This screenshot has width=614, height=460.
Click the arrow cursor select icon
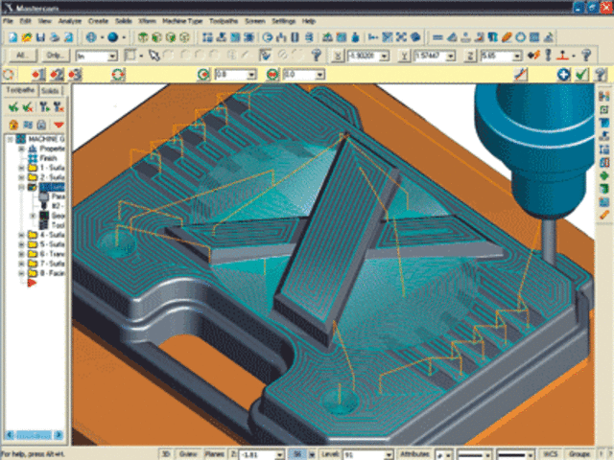tap(153, 56)
